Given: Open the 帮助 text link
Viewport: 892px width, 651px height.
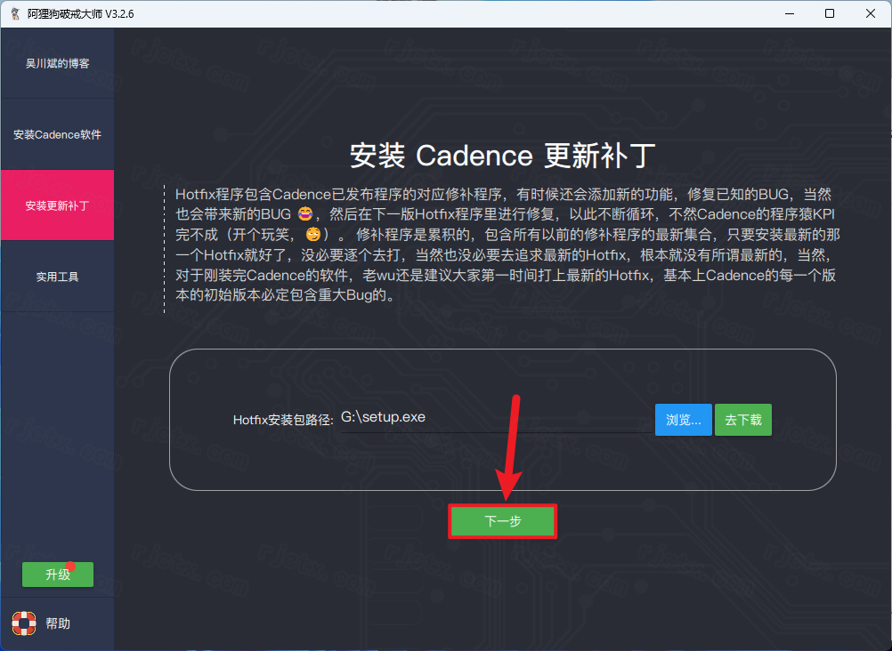Looking at the screenshot, I should 58,623.
